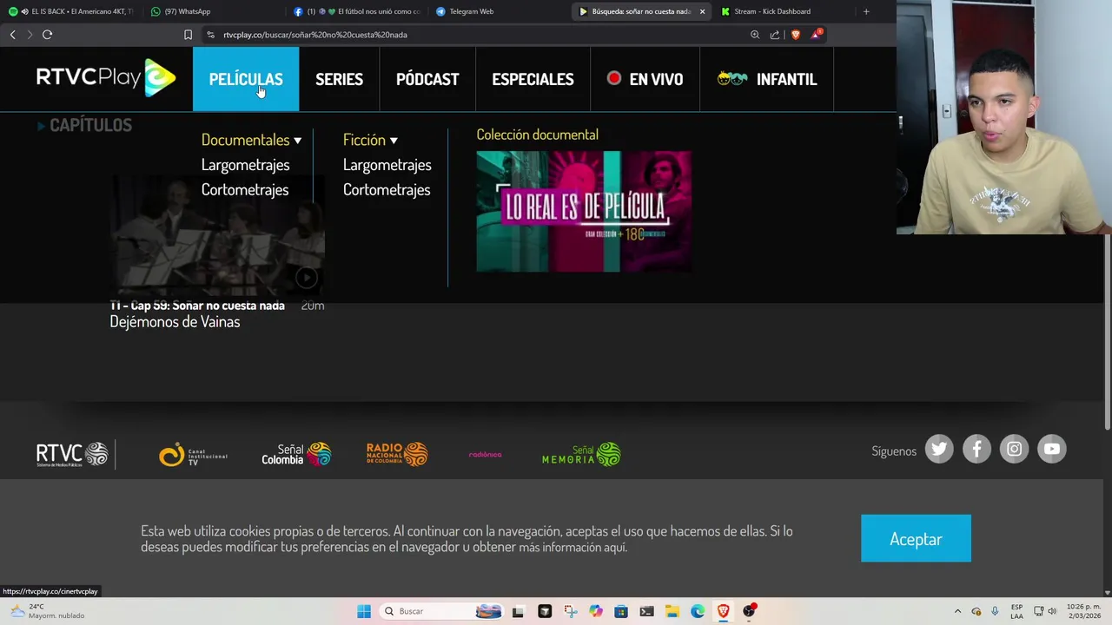Go to EN VIVO live streaming

(645, 79)
